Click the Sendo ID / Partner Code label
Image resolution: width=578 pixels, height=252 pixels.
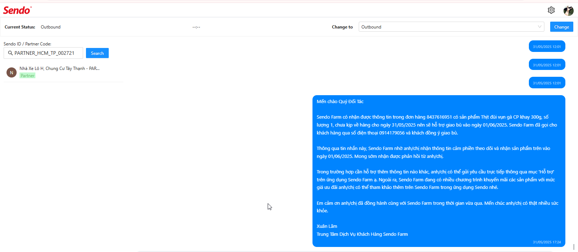27,44
